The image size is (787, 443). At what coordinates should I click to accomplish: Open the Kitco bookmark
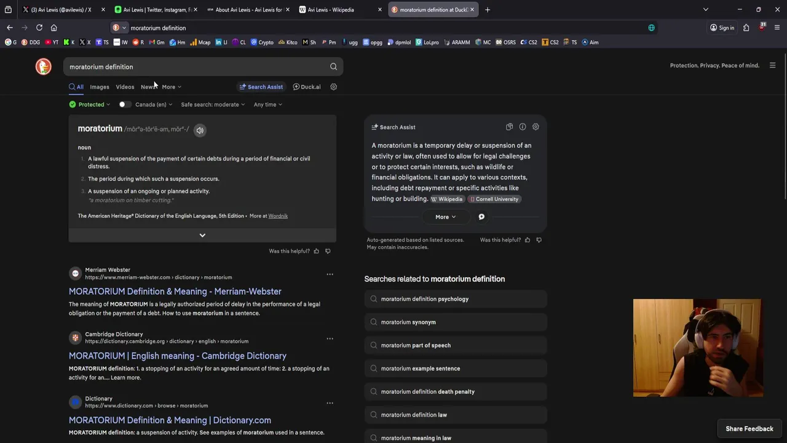[288, 42]
